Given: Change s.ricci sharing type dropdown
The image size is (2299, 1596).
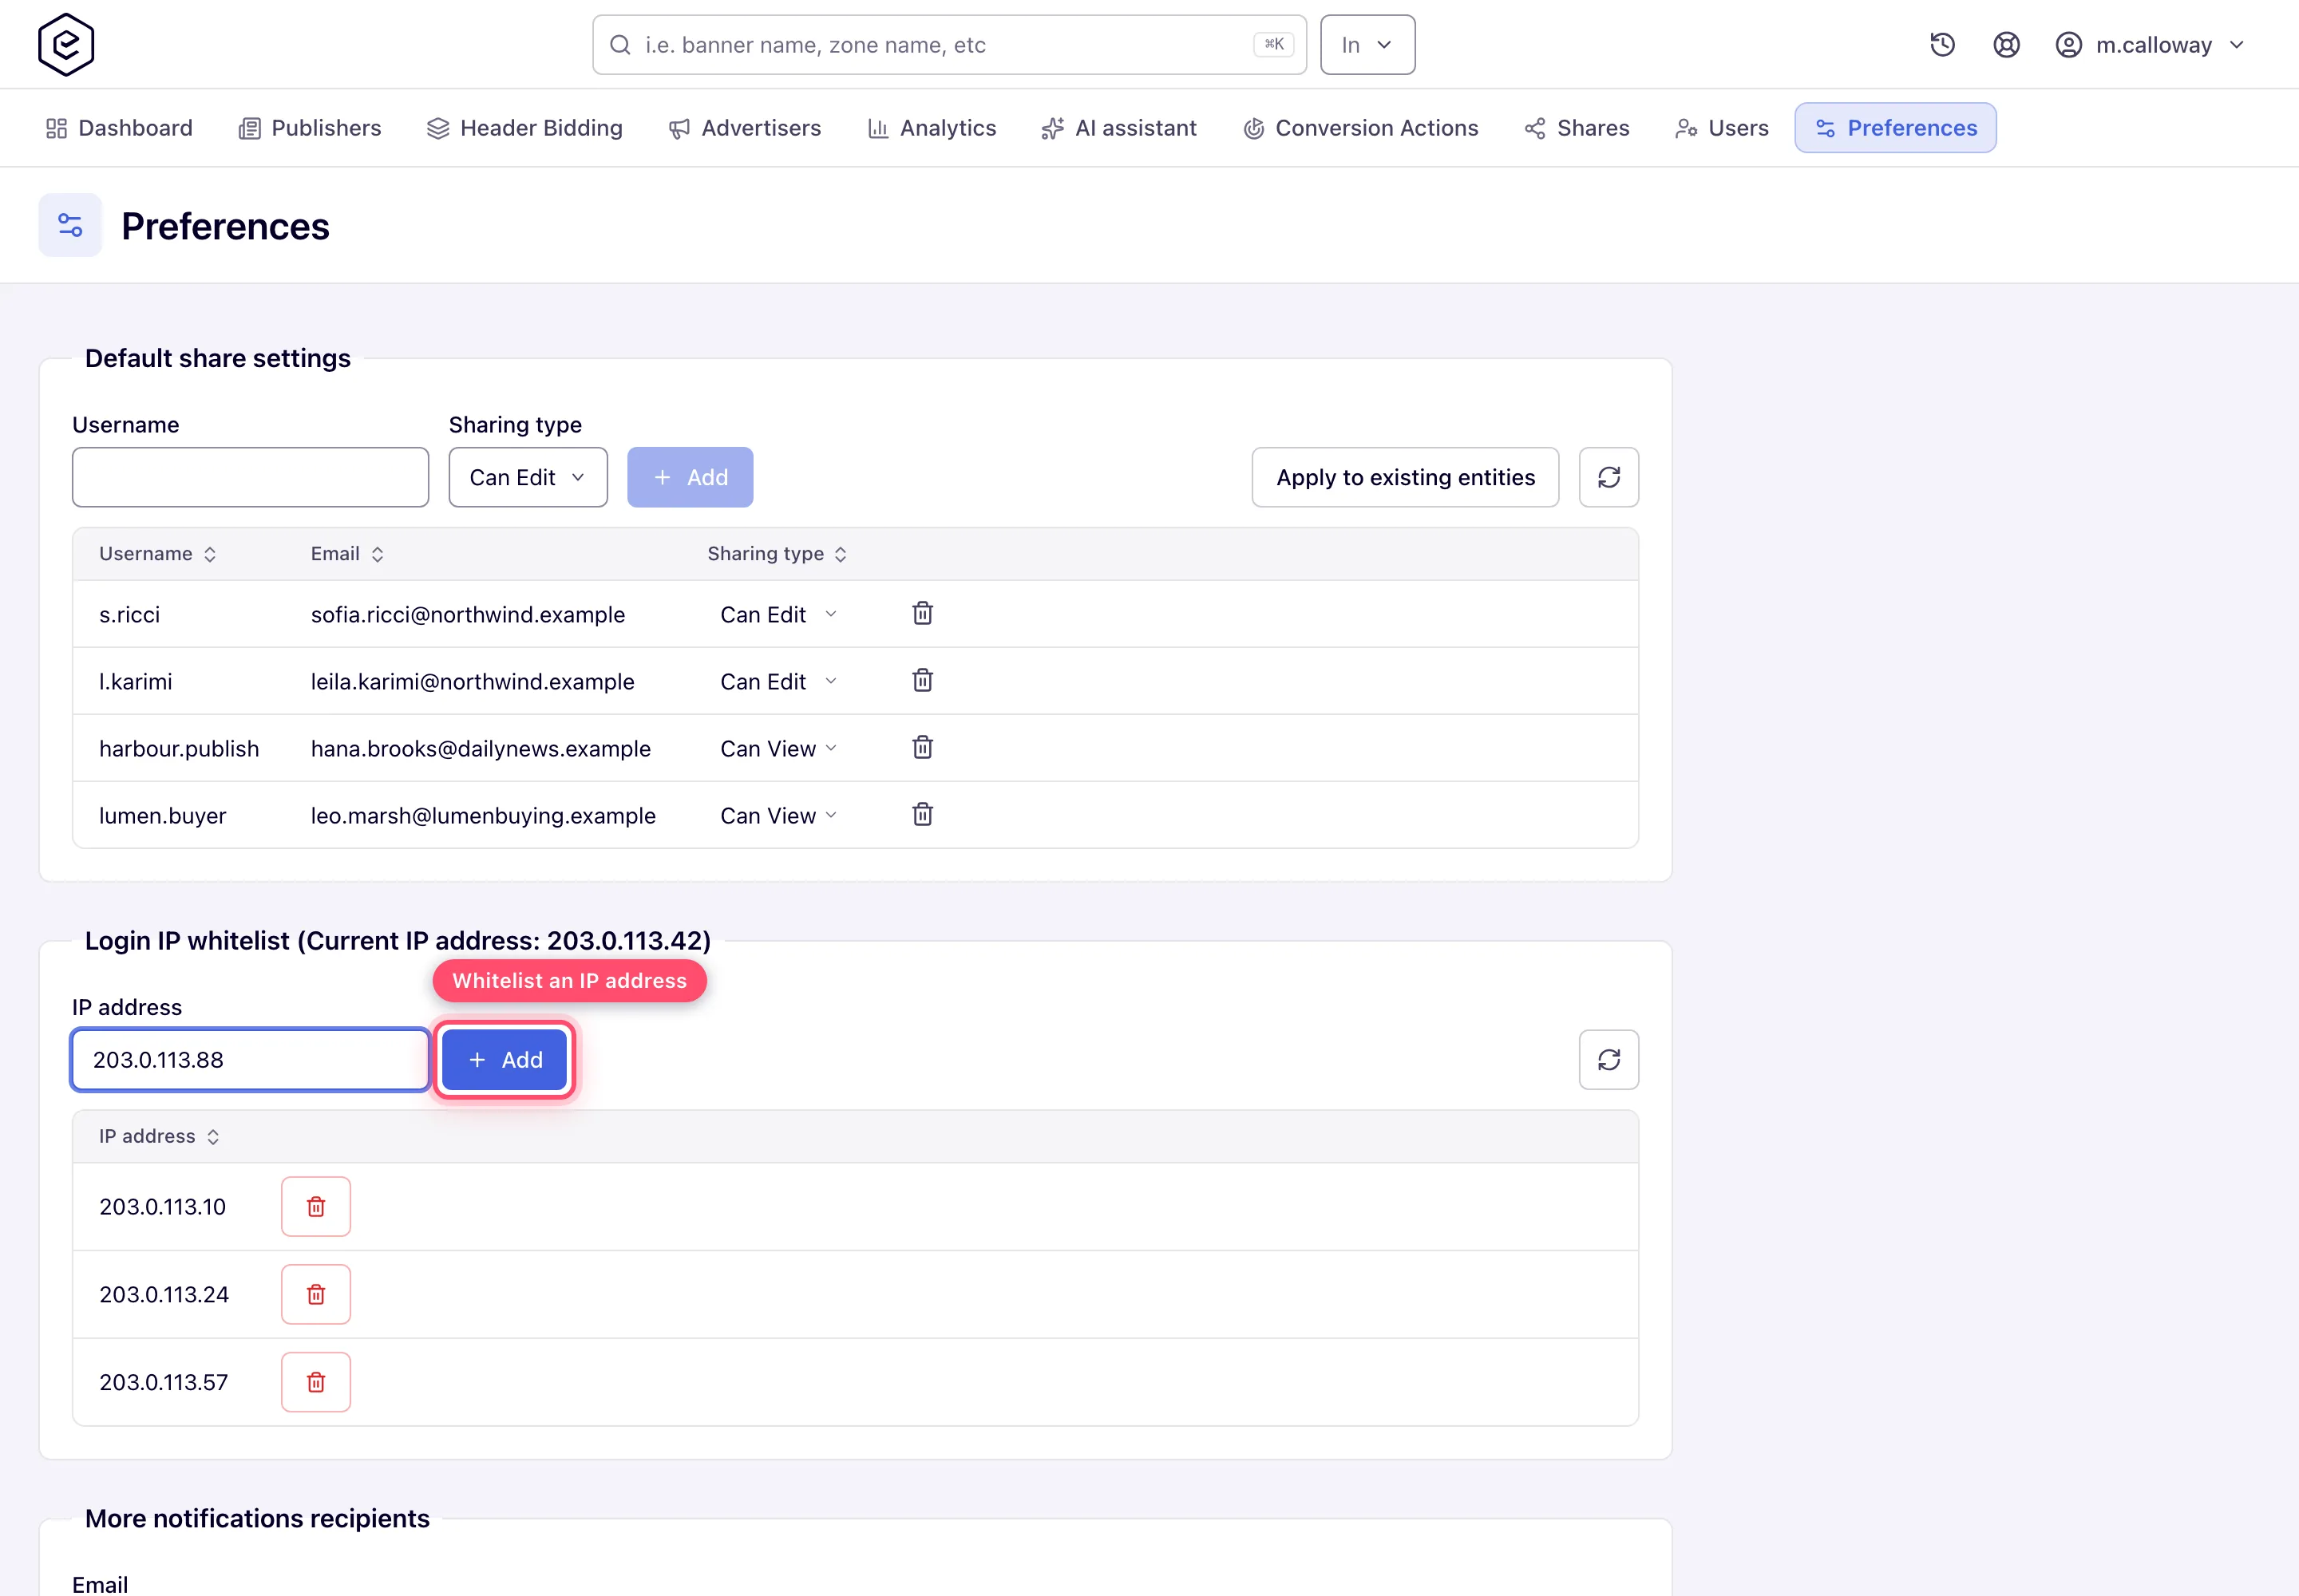Looking at the screenshot, I should [778, 614].
